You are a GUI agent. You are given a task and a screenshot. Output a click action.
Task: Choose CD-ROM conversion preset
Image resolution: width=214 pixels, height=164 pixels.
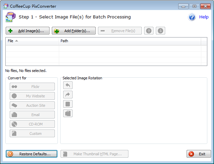[32, 124]
